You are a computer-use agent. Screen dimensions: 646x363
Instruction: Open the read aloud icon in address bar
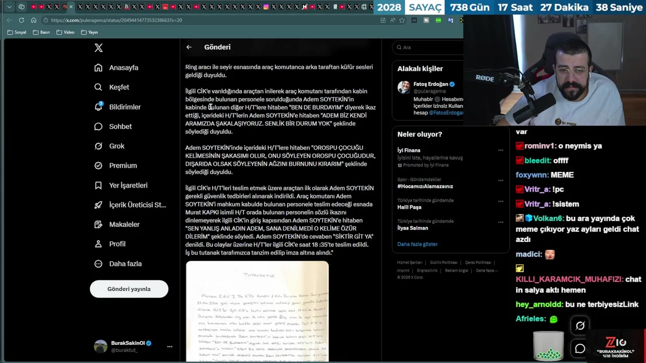[392, 20]
